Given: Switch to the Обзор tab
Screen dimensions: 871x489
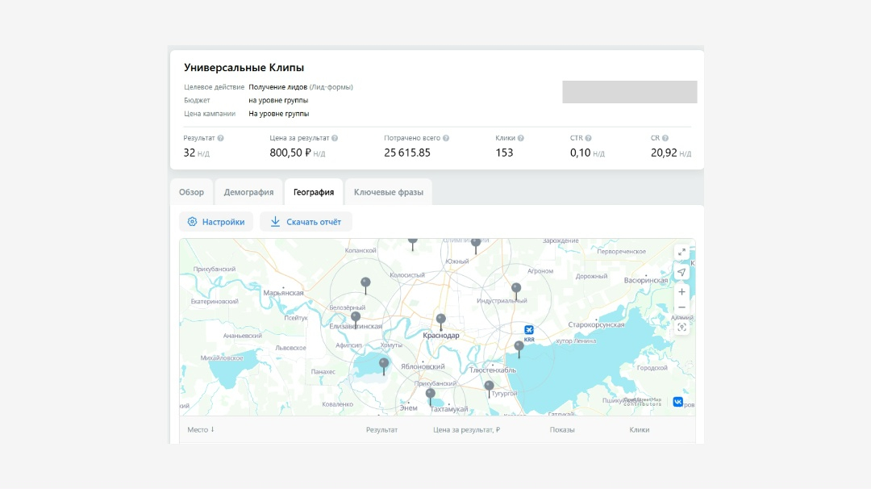Looking at the screenshot, I should (x=191, y=192).
